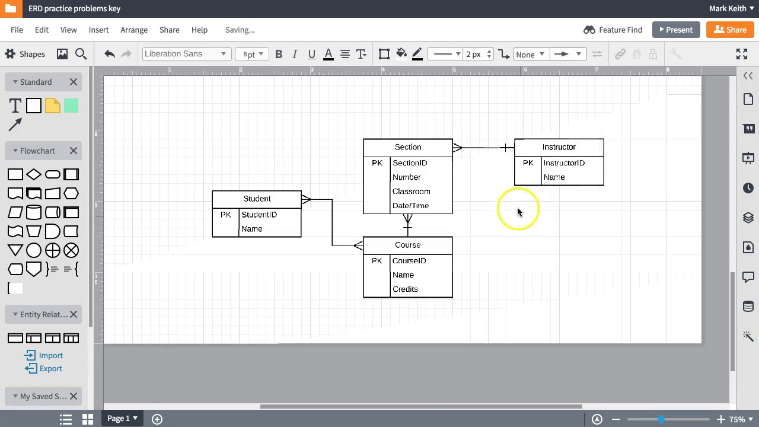Collapse the Standard shapes section

pos(32,82)
